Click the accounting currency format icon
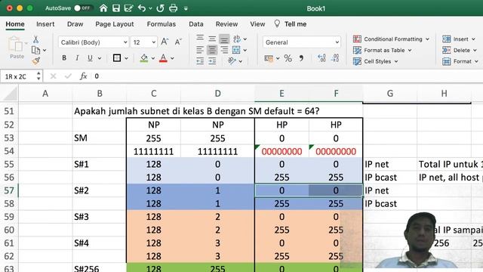Screen dimensions: 483x272 point(269,58)
